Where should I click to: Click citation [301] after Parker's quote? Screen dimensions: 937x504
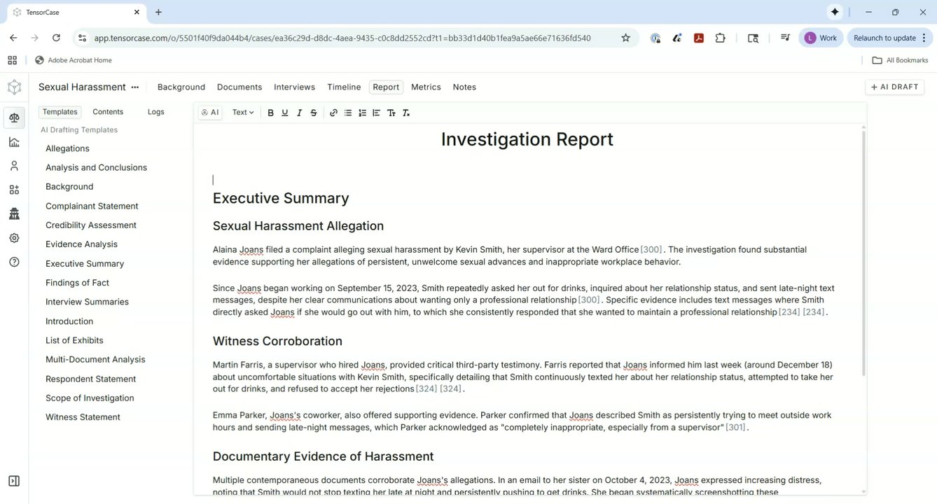click(x=735, y=428)
